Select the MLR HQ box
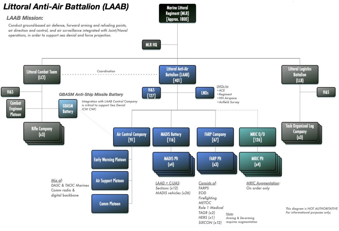Screen dimensions: 339x231 click(151, 44)
